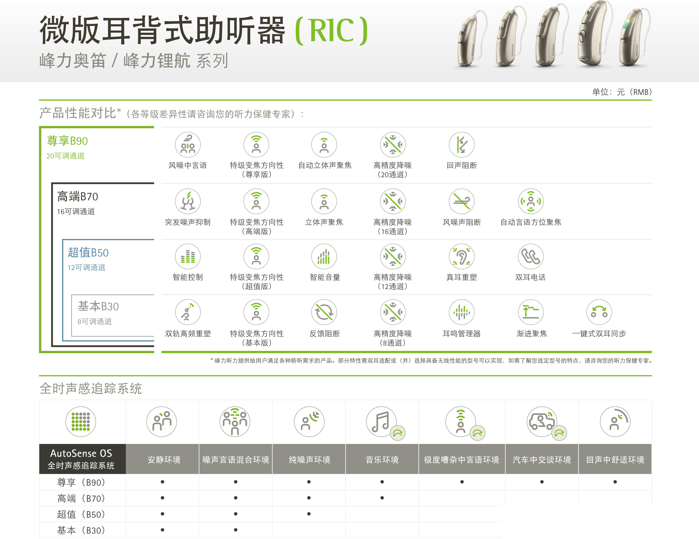Select the 双轨高频重塑 icon
Screen dimensions: 699x539
click(x=187, y=312)
